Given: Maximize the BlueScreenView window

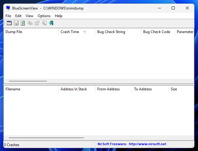Looking at the screenshot, I should [x=173, y=8].
